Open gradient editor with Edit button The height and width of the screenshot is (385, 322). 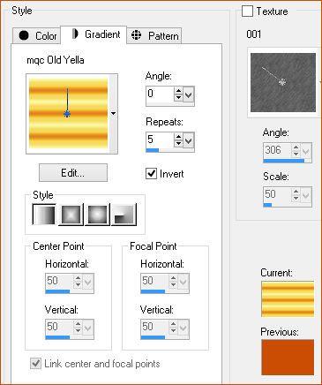[x=73, y=173]
